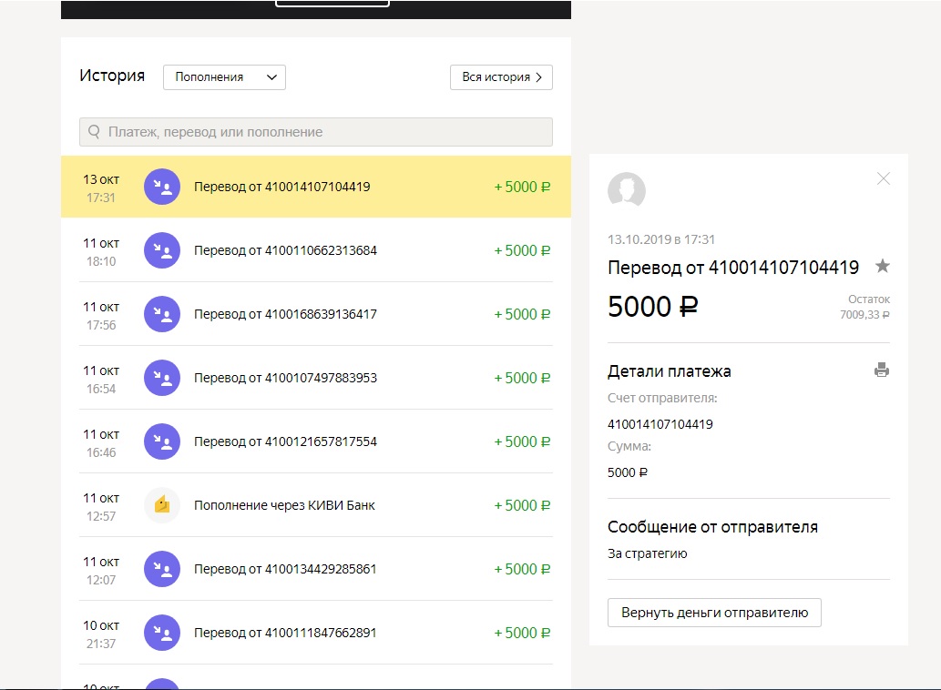The height and width of the screenshot is (690, 941).
Task: Click the 11 окт 16:54 date
Action: (x=101, y=380)
